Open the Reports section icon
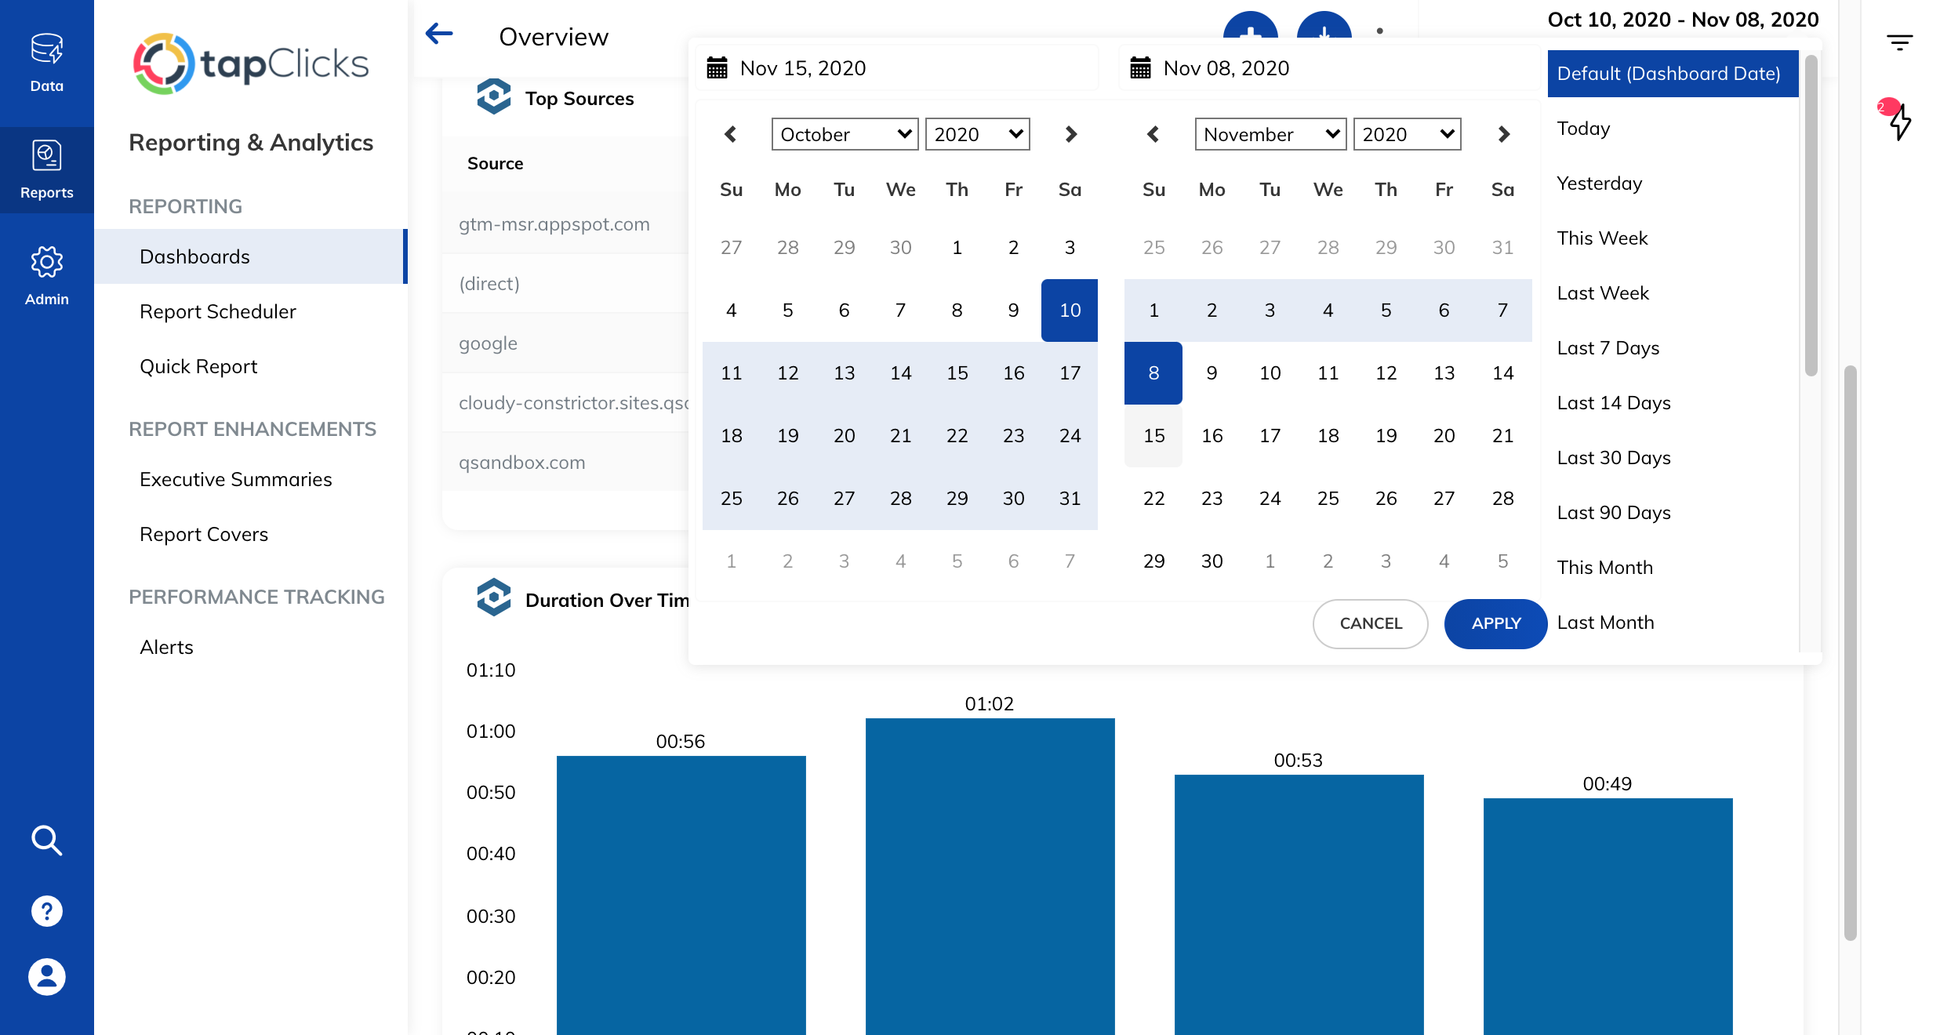 click(47, 156)
